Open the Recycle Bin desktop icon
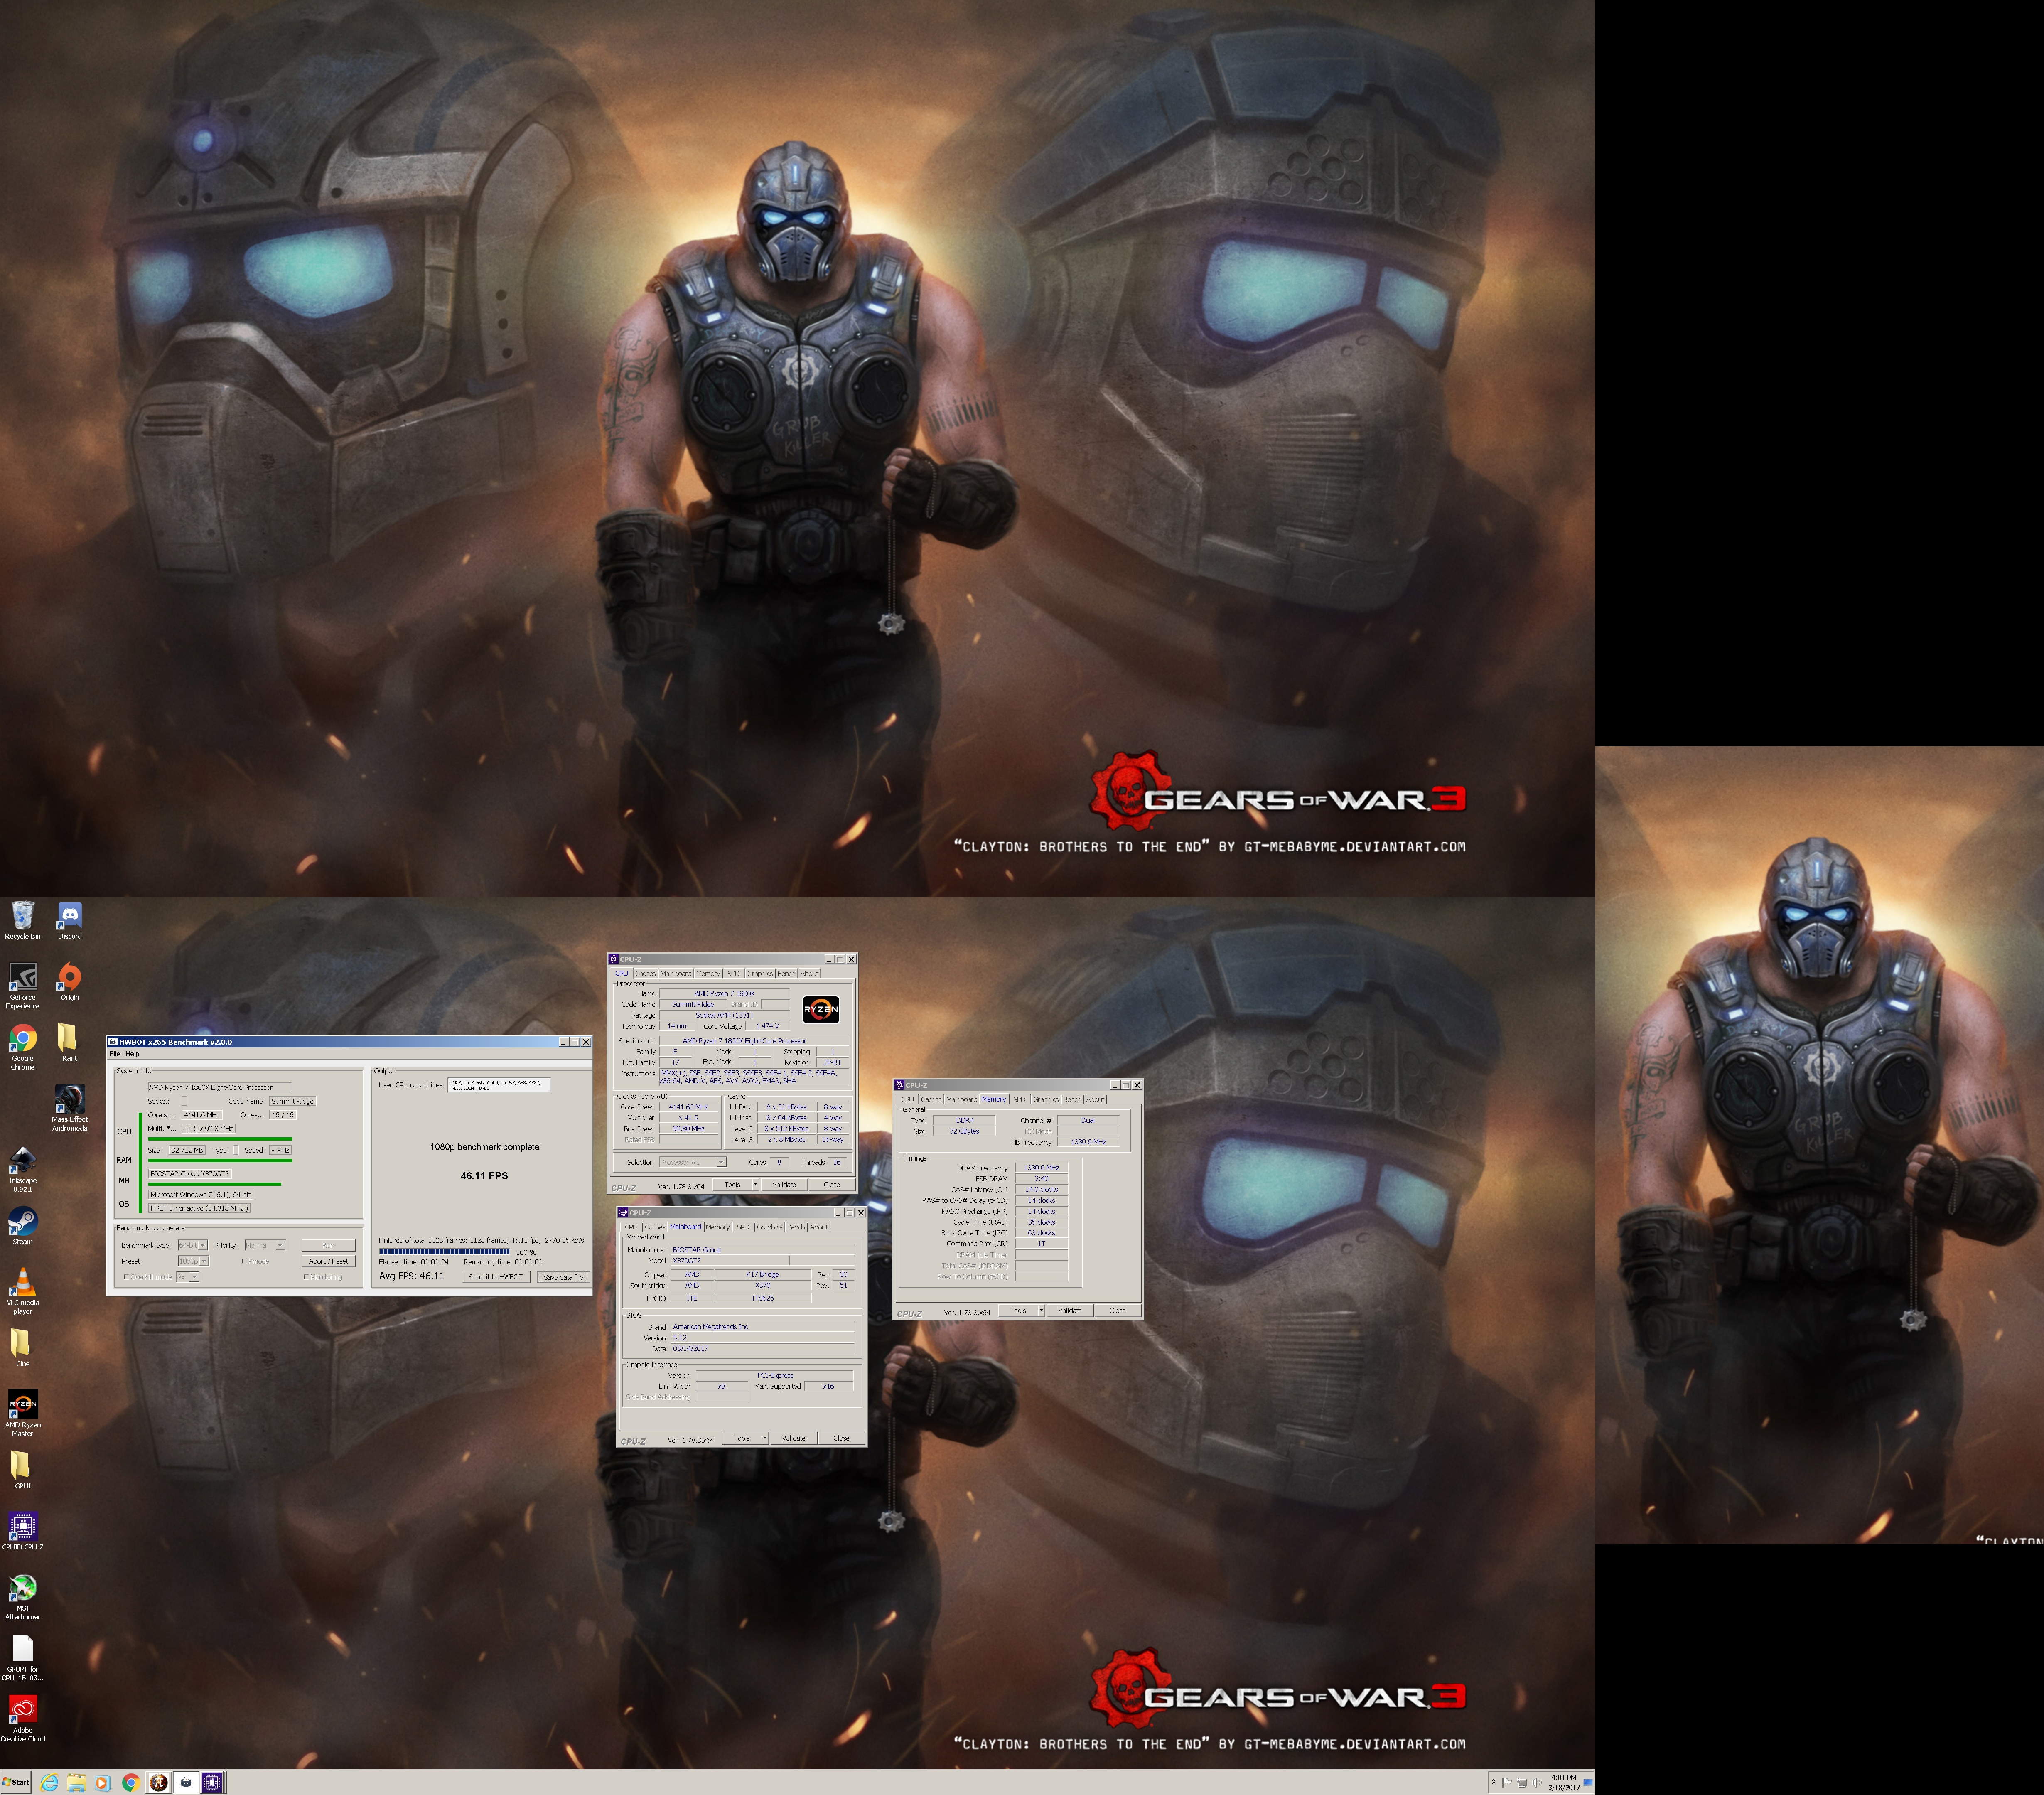 pyautogui.click(x=23, y=920)
